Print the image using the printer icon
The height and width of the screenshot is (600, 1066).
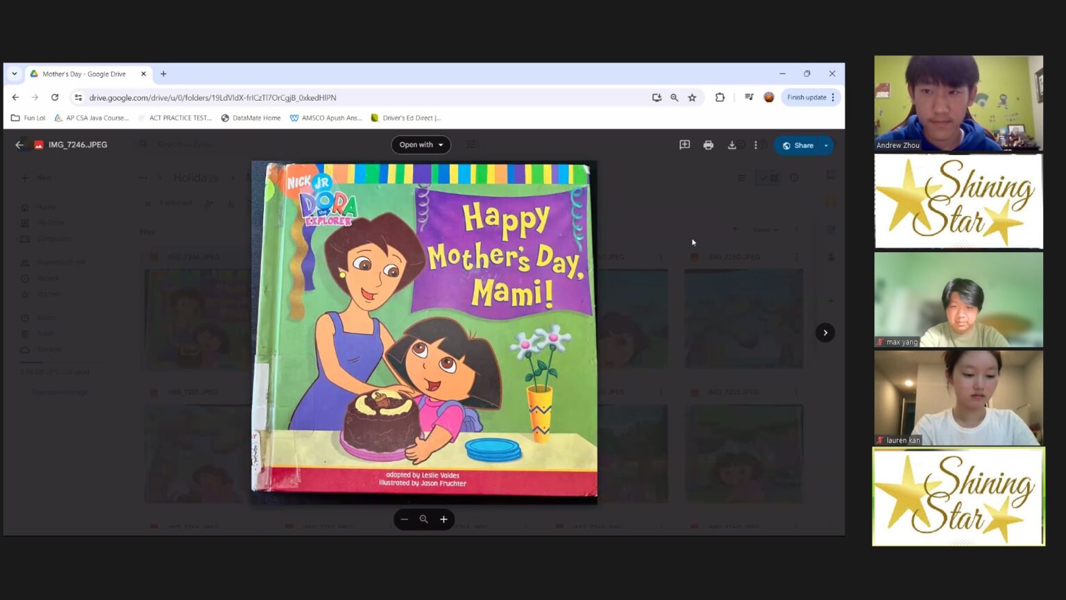pos(708,145)
